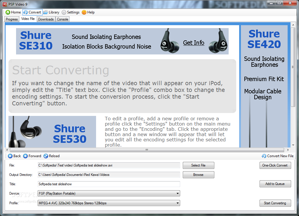Image resolution: width=299 pixels, height=216 pixels.
Task: Click the scroll down arrow of vertical scrollbar
Action: (x=293, y=145)
